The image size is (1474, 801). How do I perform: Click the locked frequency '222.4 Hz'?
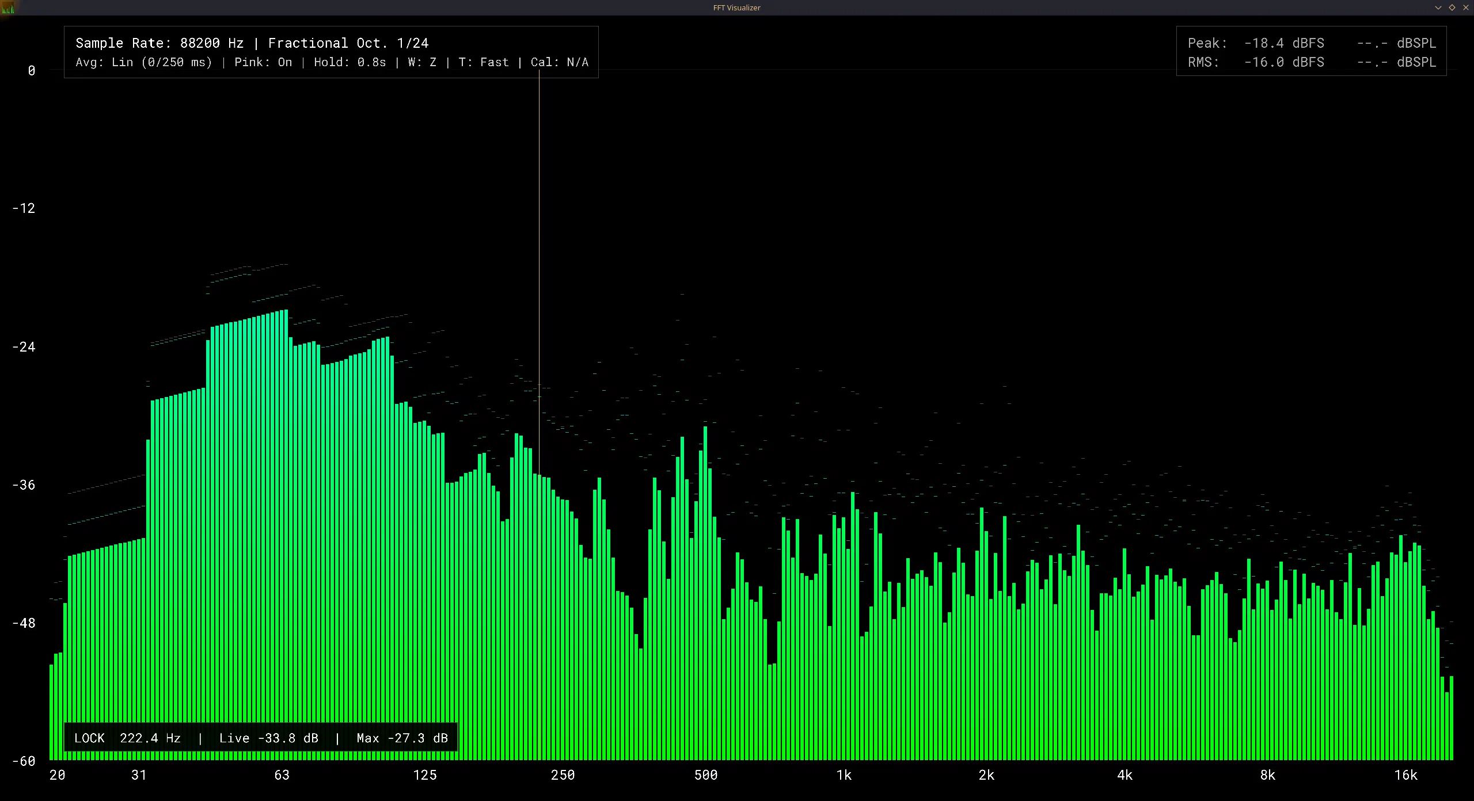pyautogui.click(x=150, y=738)
